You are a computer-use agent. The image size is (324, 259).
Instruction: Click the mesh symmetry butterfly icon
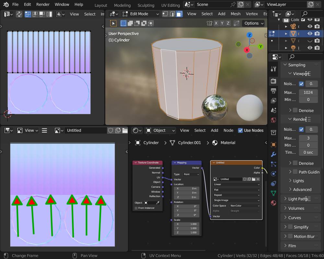point(209,23)
